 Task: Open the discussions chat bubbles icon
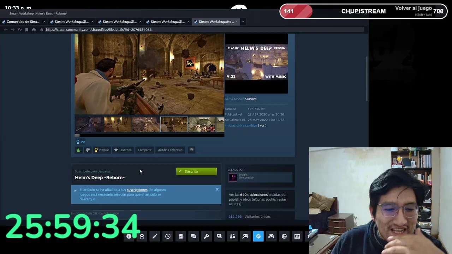click(x=194, y=236)
